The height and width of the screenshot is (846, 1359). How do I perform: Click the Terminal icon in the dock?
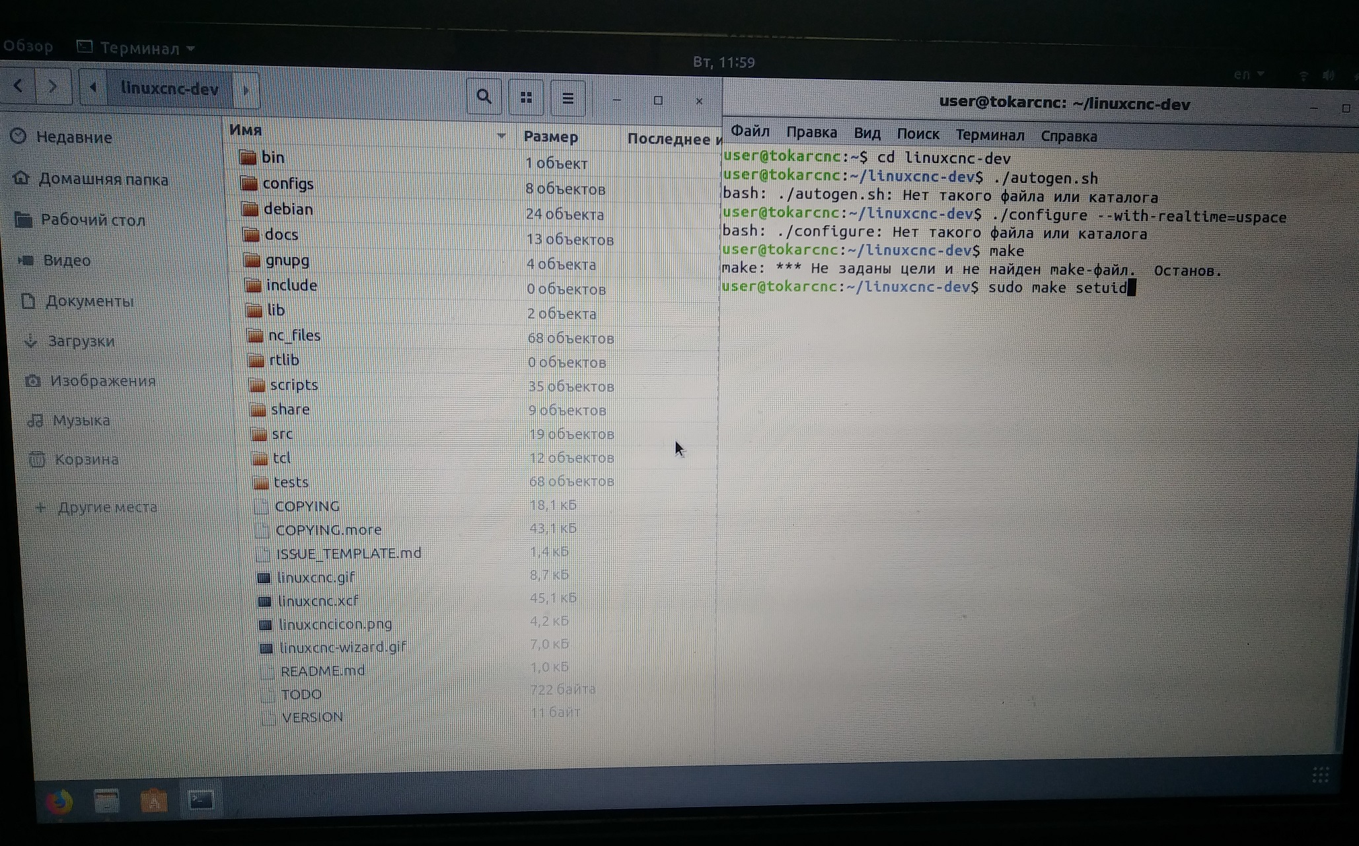[201, 800]
